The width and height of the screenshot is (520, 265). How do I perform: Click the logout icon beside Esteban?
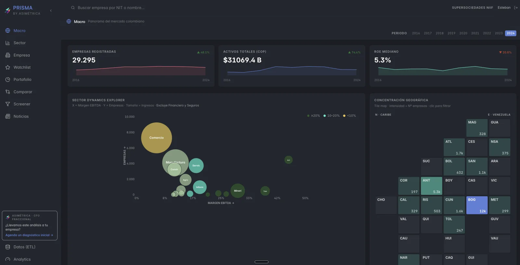click(x=516, y=8)
